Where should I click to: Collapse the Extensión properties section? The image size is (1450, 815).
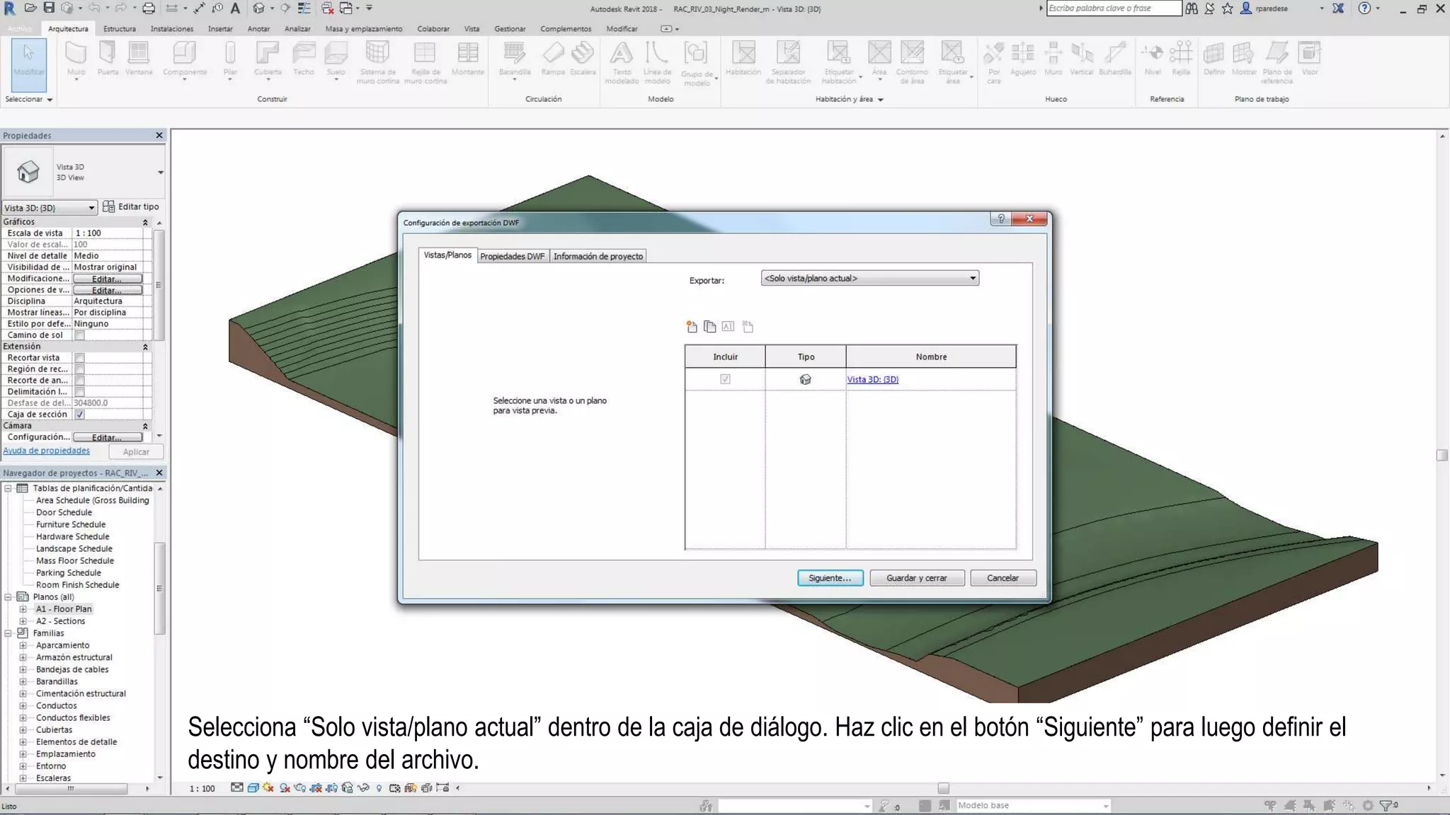coord(145,347)
